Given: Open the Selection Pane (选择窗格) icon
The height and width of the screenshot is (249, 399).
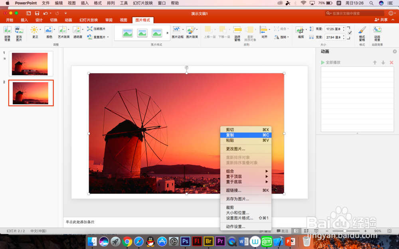Looking at the screenshot, I should [237, 30].
